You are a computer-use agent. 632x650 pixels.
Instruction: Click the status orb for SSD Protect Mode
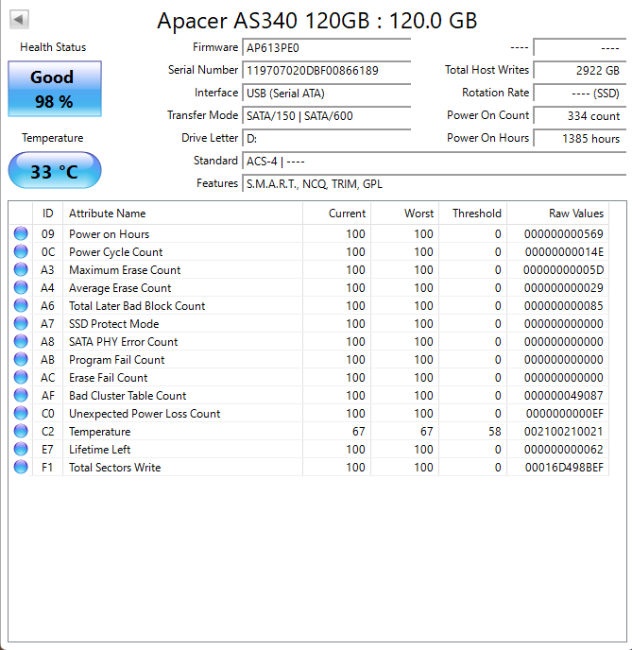pos(21,323)
